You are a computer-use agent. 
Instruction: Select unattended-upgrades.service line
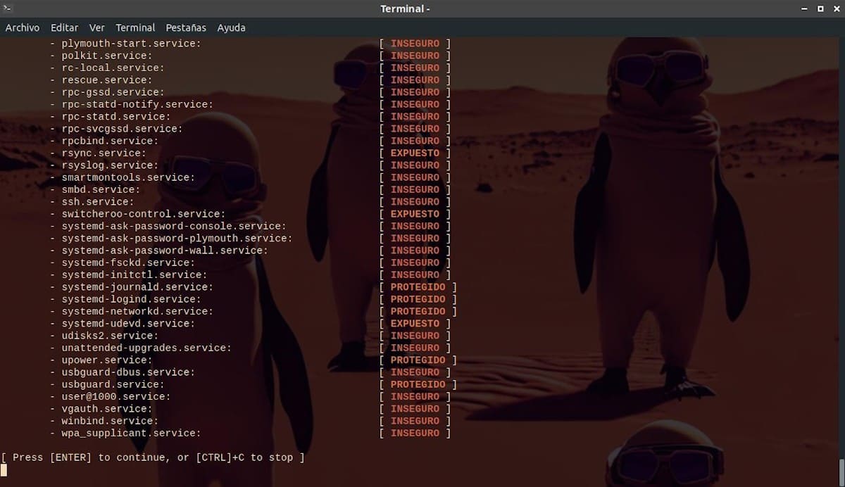coord(250,348)
